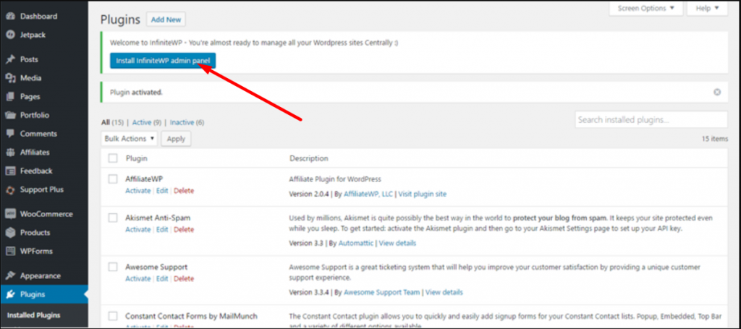View details of Awesome Support plugin
741x329 pixels.
[x=444, y=292]
